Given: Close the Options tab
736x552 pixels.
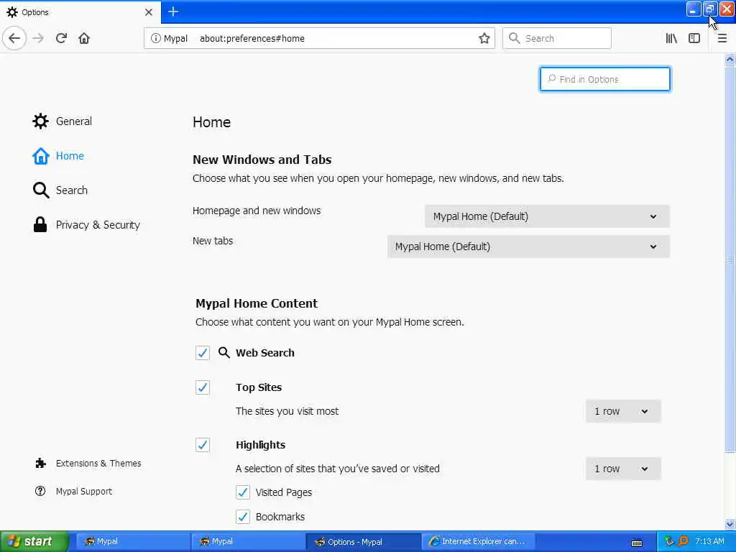Looking at the screenshot, I should (x=148, y=12).
